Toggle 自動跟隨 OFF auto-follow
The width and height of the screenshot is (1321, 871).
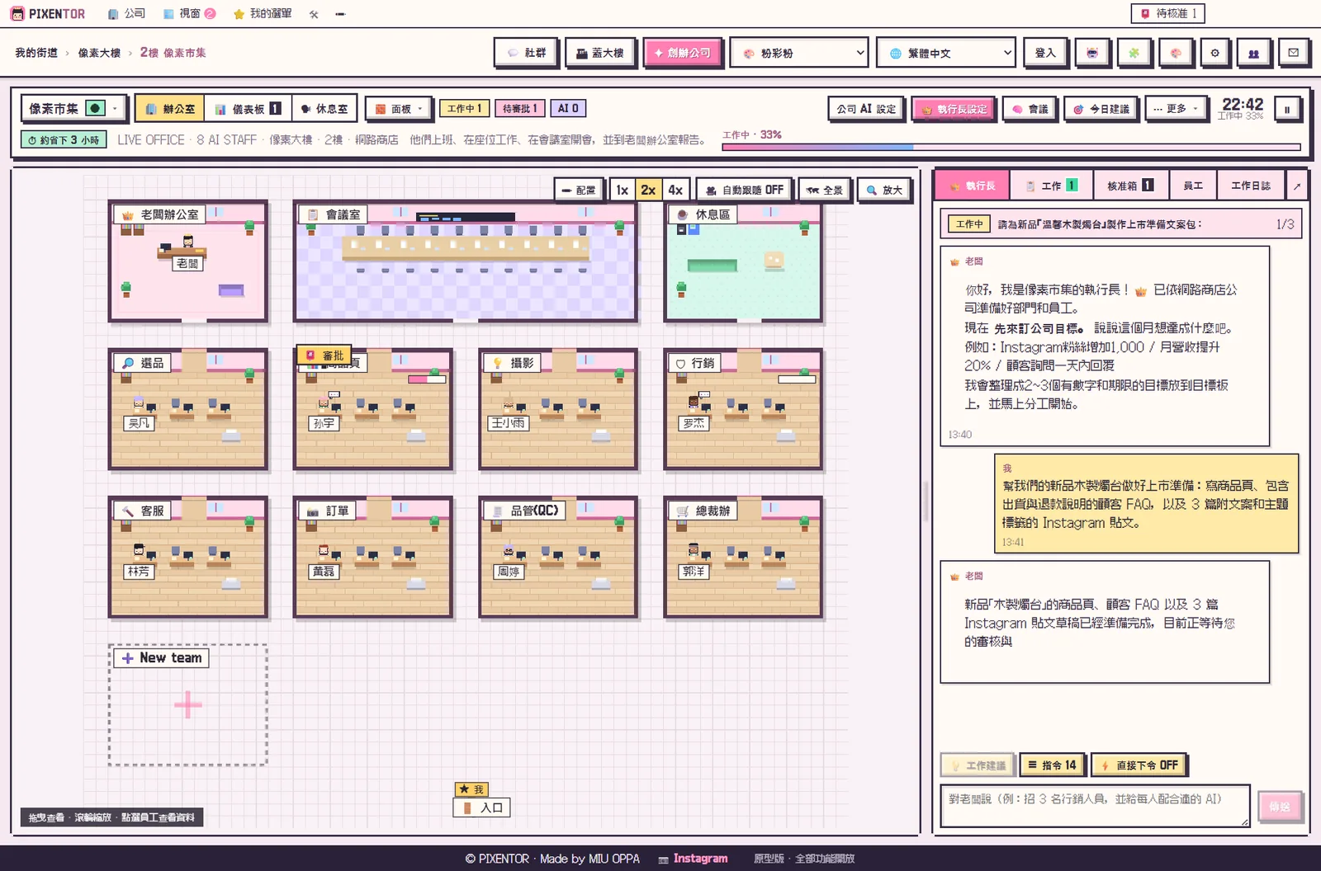(x=744, y=190)
